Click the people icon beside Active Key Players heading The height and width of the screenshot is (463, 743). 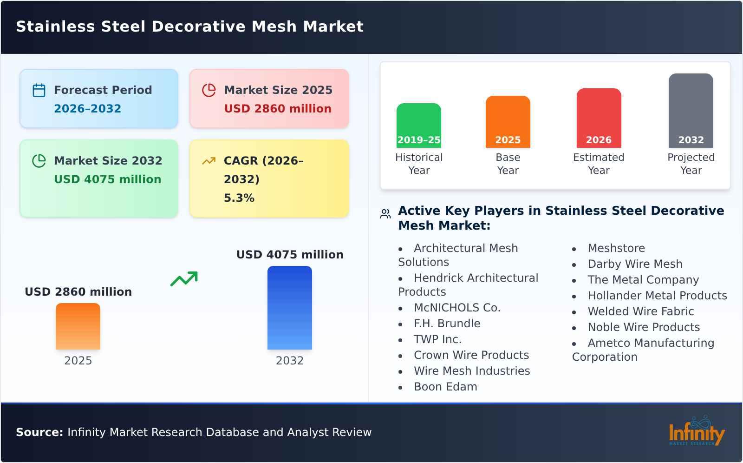(x=385, y=213)
